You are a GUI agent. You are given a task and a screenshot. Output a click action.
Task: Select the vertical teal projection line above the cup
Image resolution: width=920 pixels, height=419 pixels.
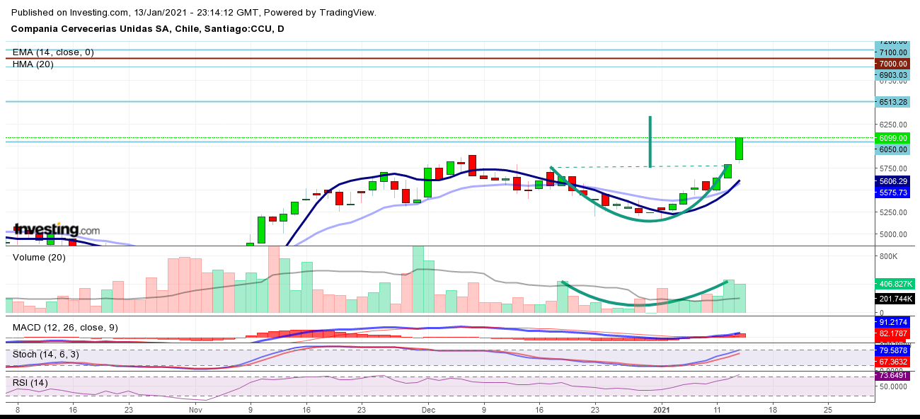click(650, 142)
